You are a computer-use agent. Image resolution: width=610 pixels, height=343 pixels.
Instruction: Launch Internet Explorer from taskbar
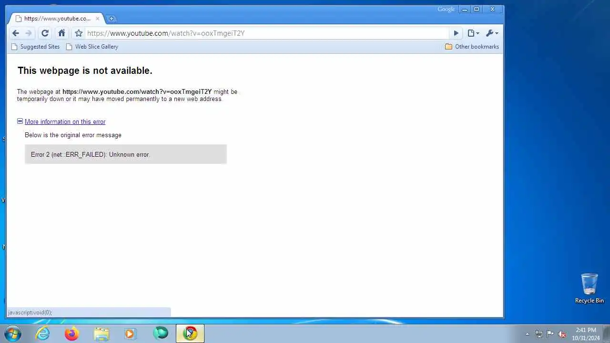43,333
